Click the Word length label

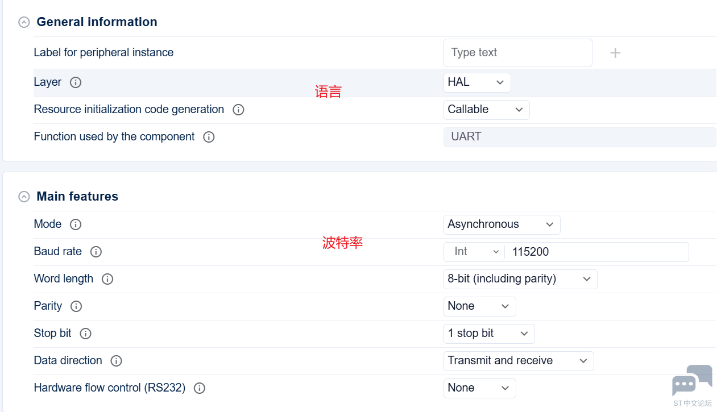(x=64, y=279)
